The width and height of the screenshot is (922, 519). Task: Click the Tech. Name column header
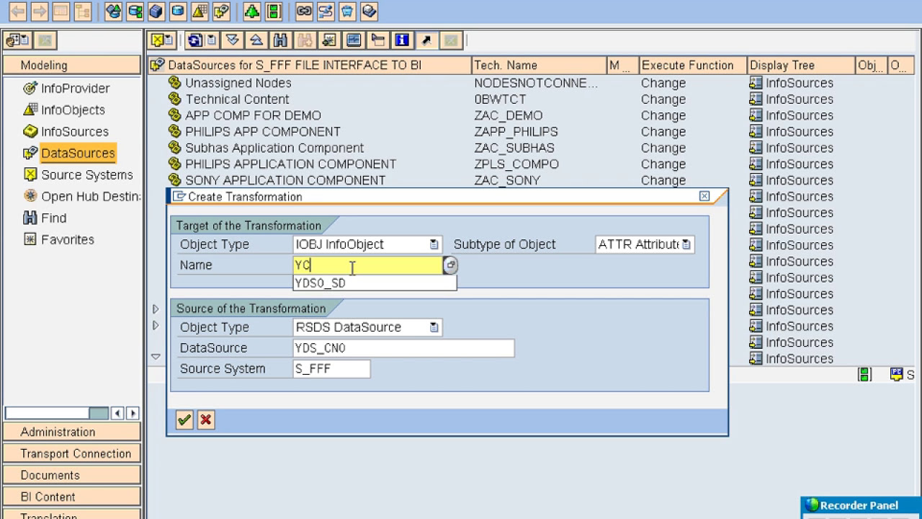tap(538, 65)
